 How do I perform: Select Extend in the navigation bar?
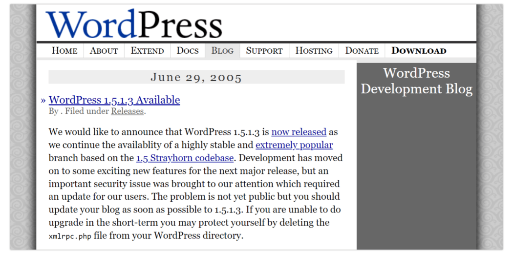click(x=147, y=51)
